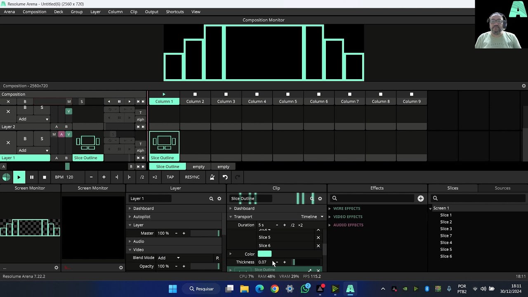This screenshot has width=528, height=297.
Task: Click the Color swatch for Slice Outline
Action: point(264,254)
